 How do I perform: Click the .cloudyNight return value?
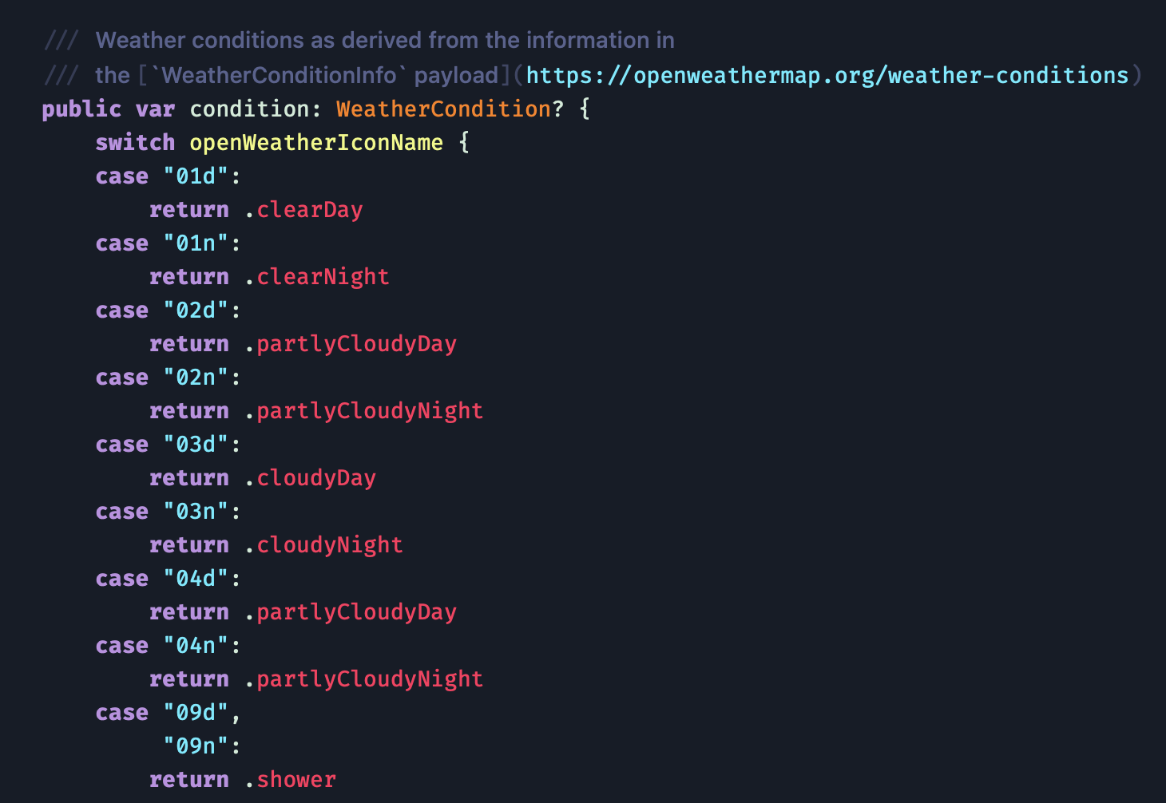tap(323, 544)
